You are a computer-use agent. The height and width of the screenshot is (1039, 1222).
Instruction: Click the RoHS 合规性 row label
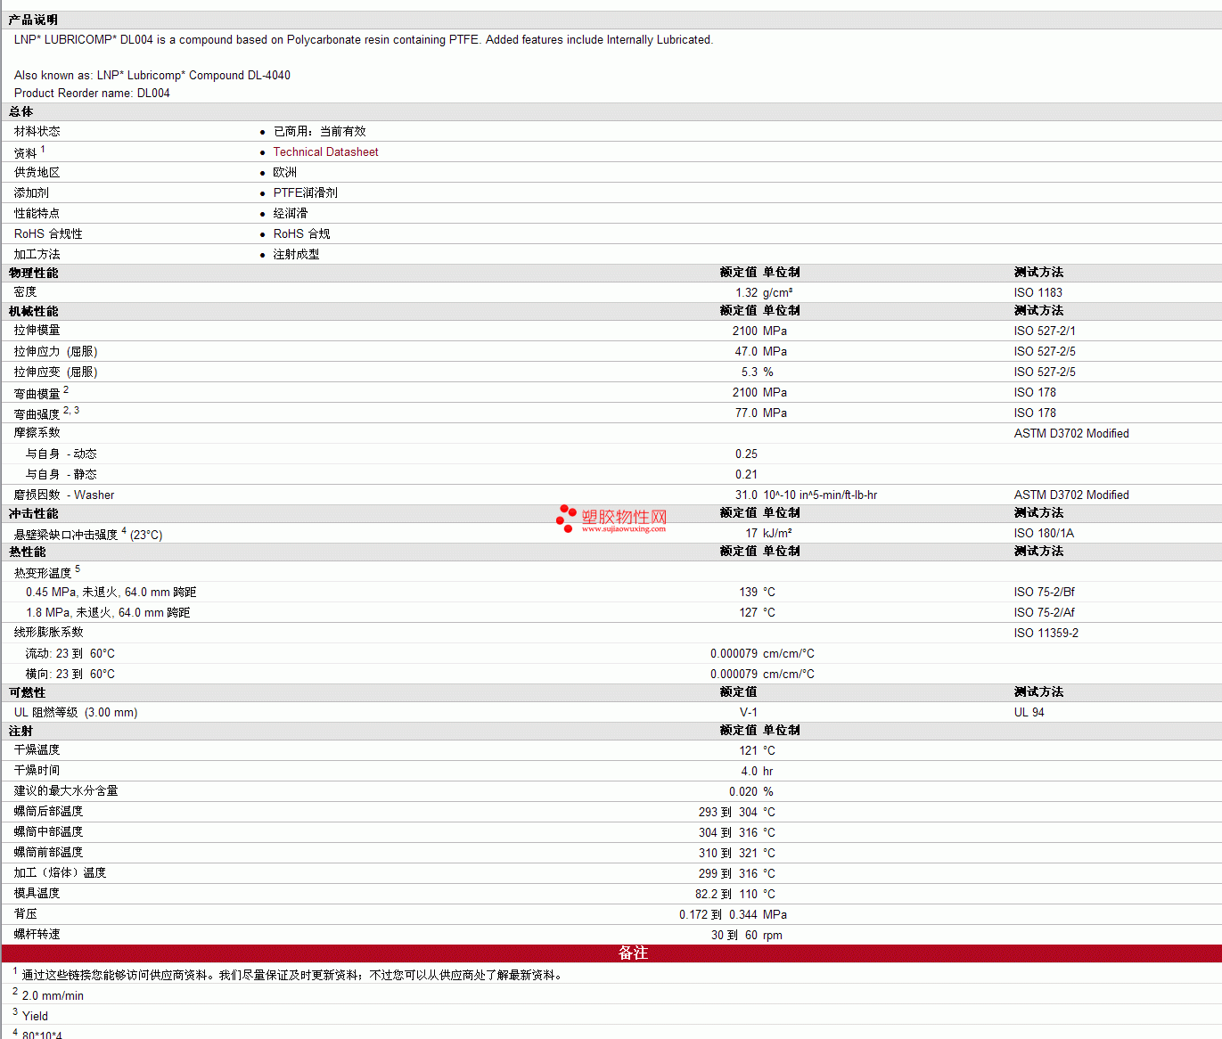(48, 234)
